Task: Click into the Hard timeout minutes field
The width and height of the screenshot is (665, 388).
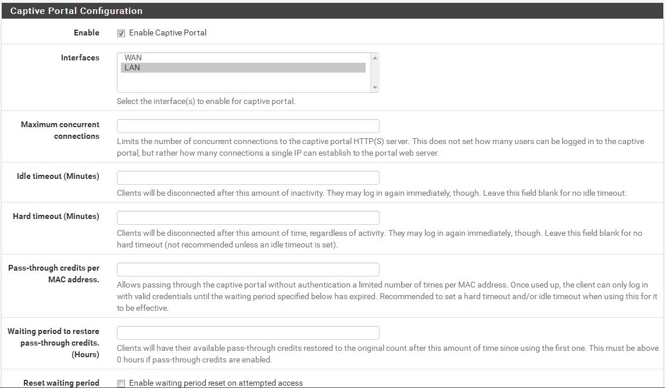Action: tap(248, 218)
